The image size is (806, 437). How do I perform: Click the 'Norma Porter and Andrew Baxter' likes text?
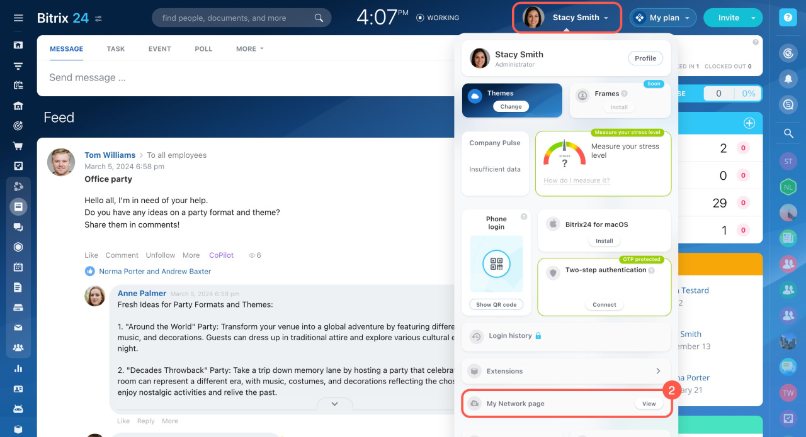[x=155, y=272]
